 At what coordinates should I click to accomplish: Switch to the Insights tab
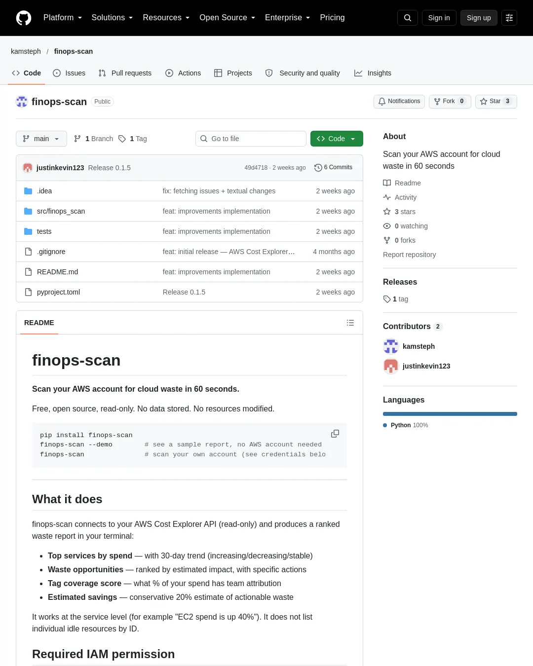point(373,73)
